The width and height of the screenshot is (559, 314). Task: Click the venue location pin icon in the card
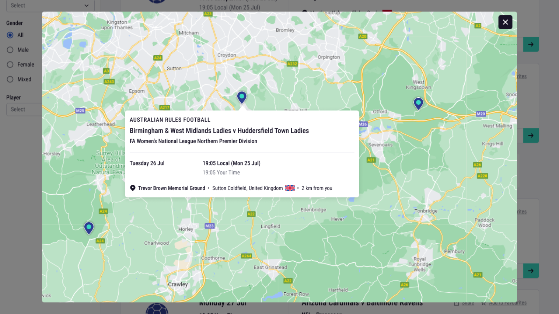coord(133,188)
